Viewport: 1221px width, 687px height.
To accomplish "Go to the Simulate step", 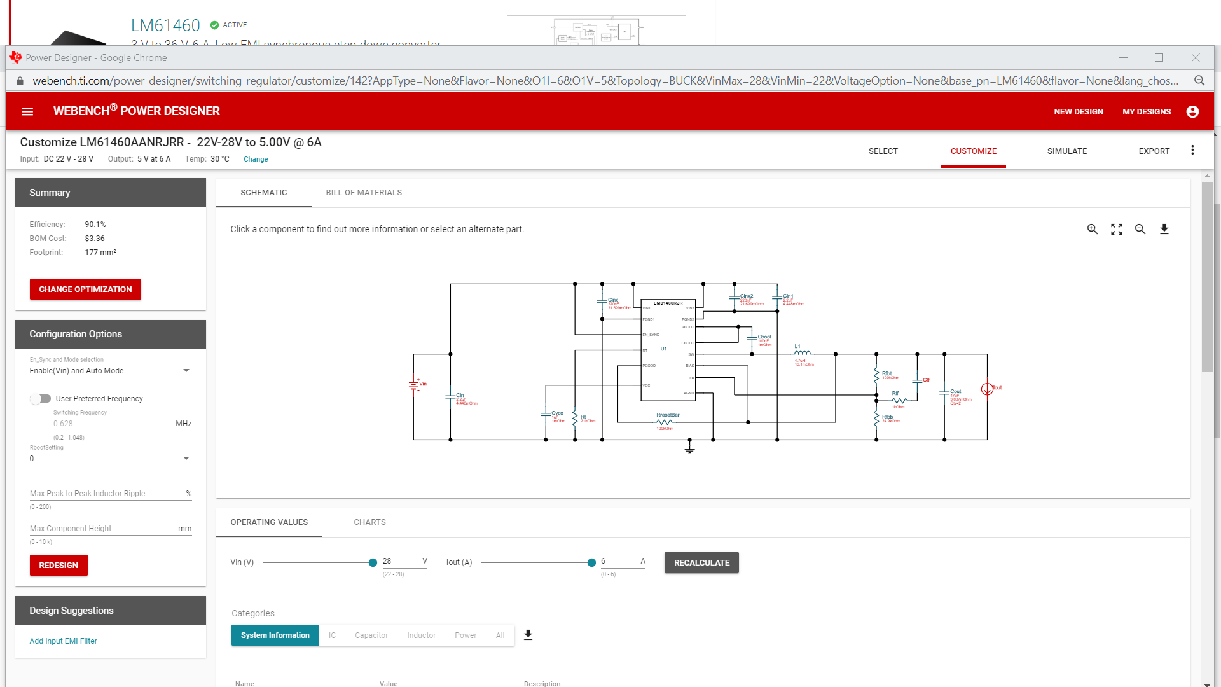I will [x=1067, y=151].
